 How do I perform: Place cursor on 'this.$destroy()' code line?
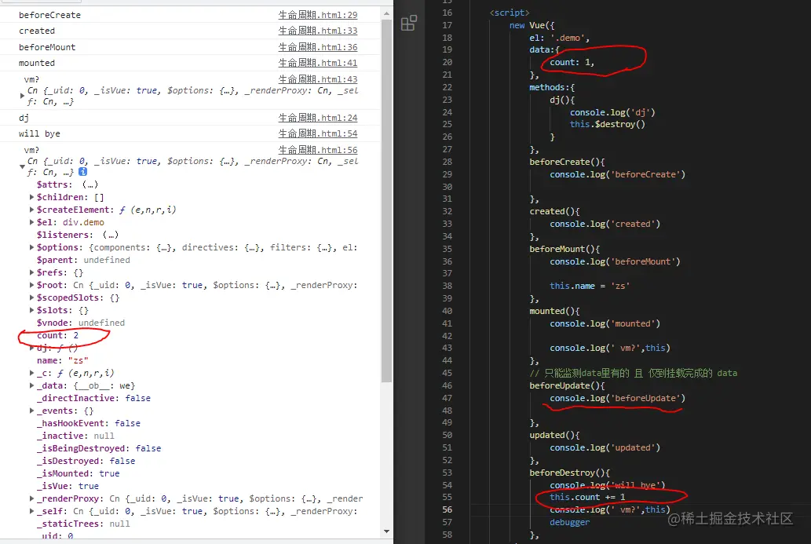coord(608,124)
